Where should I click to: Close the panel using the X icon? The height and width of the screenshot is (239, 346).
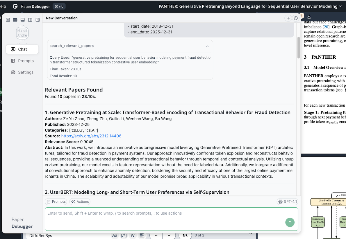coord(8,20)
